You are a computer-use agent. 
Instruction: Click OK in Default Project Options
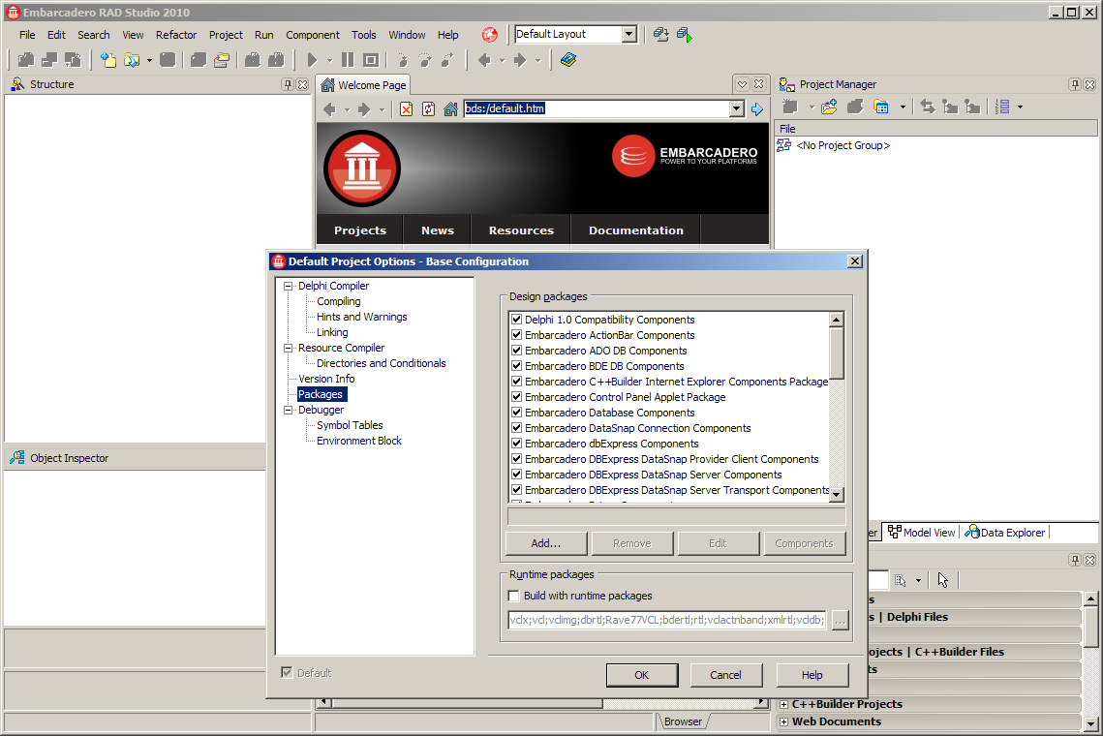tap(641, 675)
